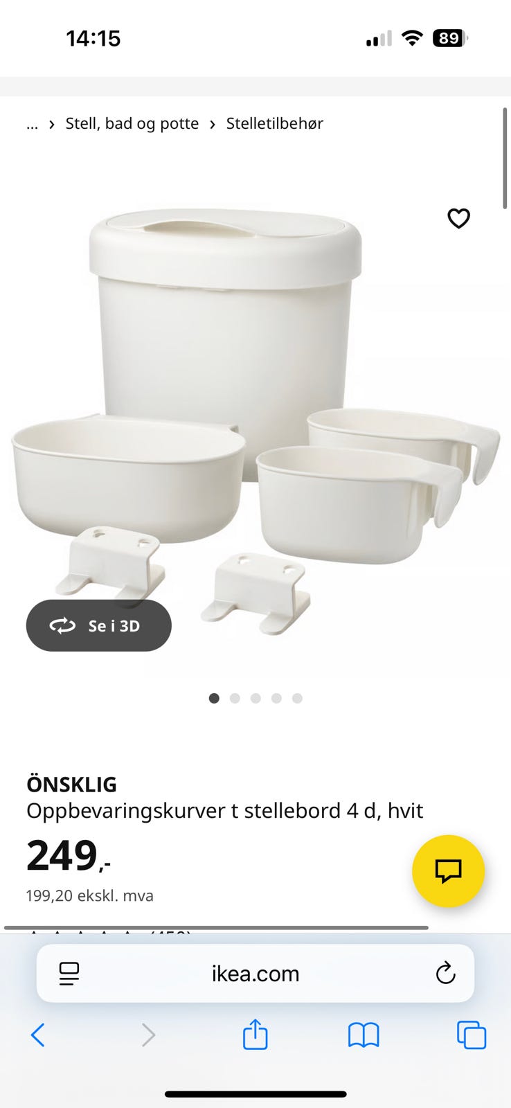Select the fourth image carousel dot
511x1108 pixels.
point(276,698)
